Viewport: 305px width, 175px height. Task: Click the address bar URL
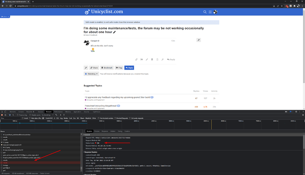pyautogui.click(x=65, y=6)
